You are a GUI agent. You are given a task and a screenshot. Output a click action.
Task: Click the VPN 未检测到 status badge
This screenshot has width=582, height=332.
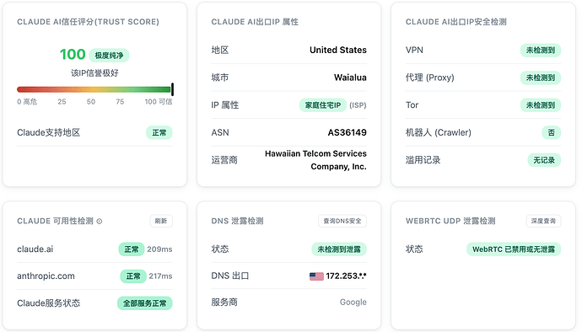click(541, 50)
